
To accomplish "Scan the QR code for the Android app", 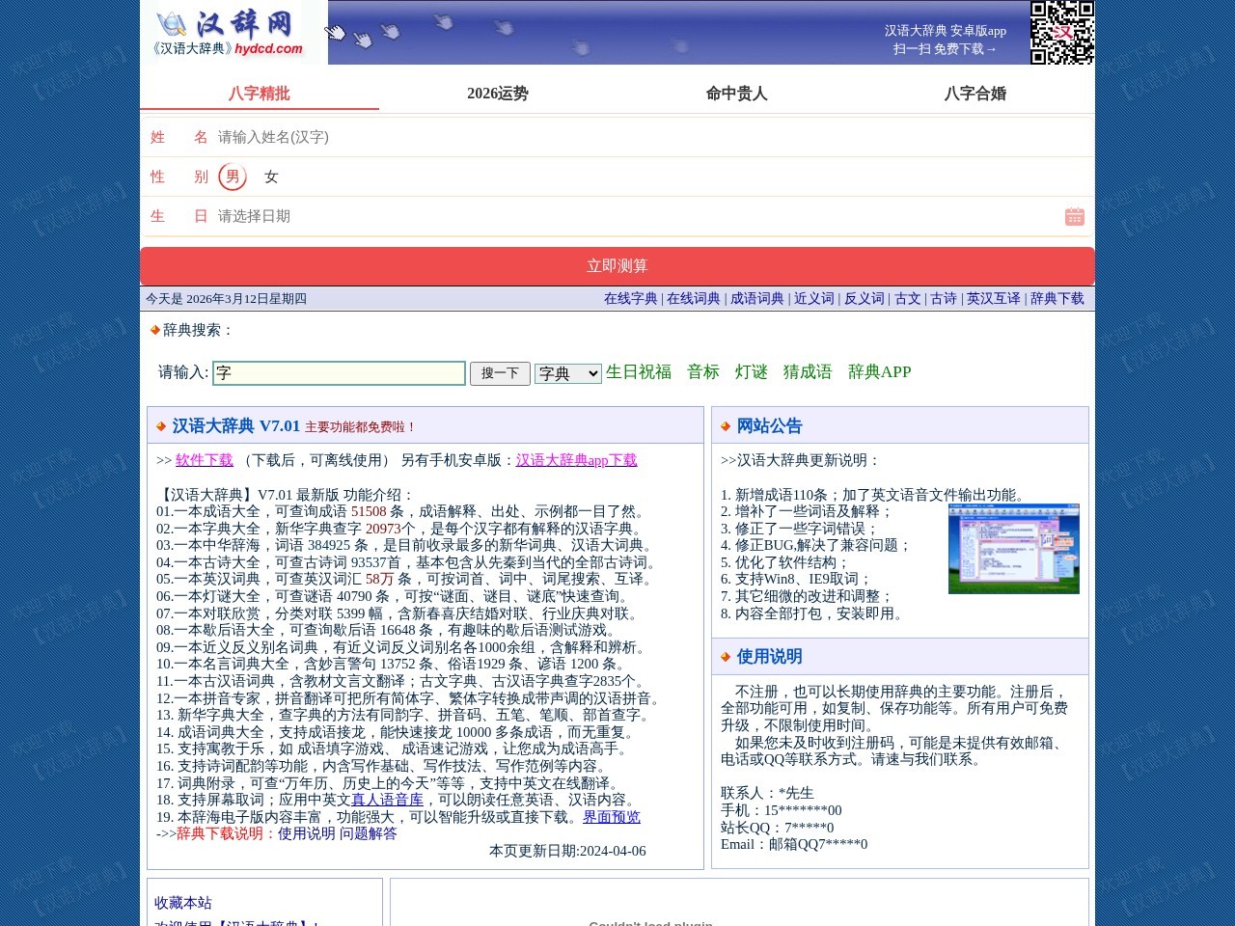I will coord(1061,33).
